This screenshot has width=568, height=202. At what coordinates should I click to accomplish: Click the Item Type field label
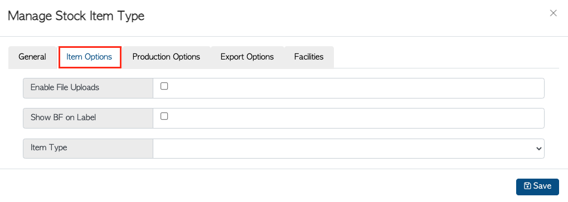coord(49,147)
